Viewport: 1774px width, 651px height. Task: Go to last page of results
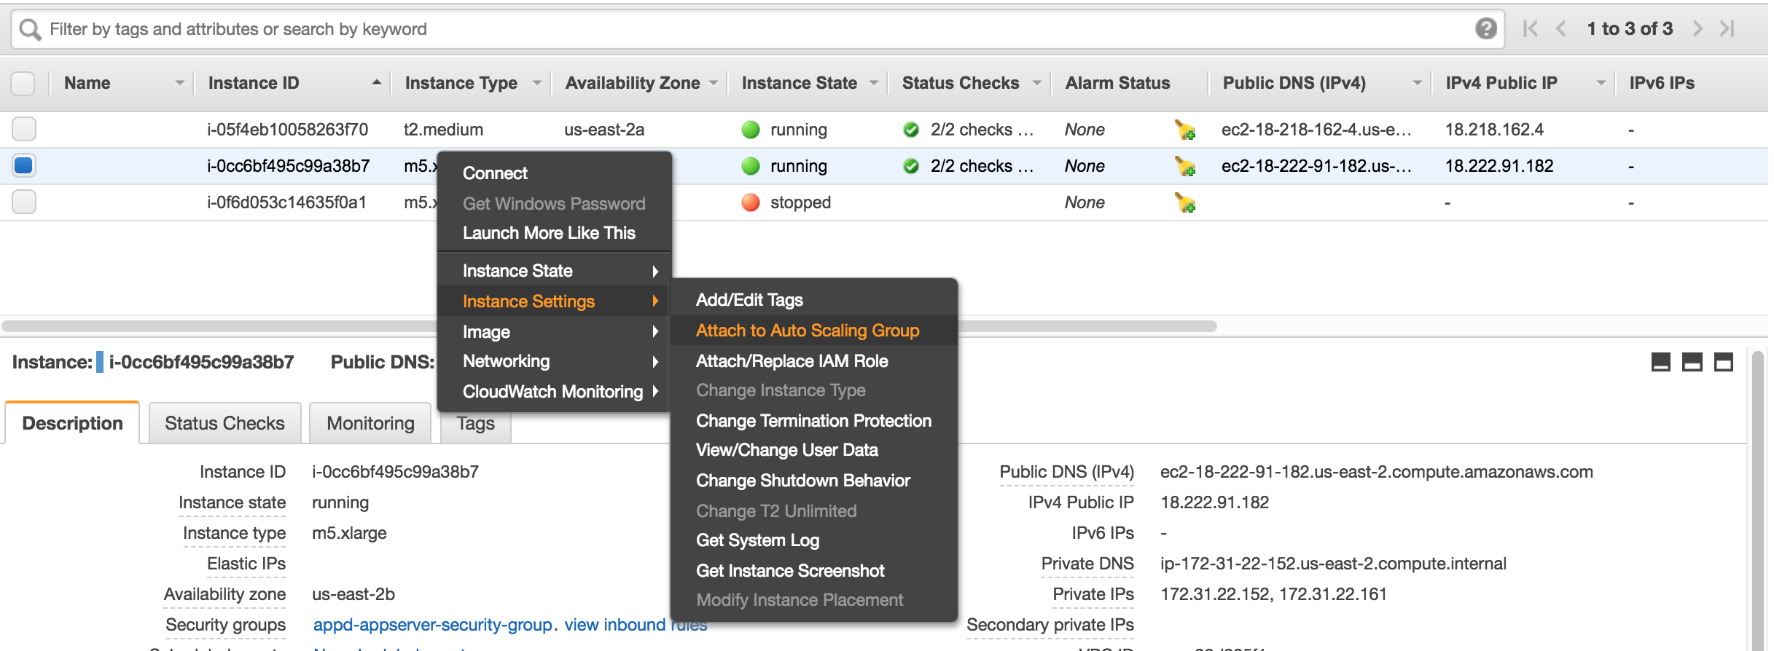click(x=1727, y=28)
